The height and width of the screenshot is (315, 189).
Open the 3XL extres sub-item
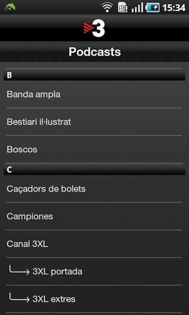[94, 299]
